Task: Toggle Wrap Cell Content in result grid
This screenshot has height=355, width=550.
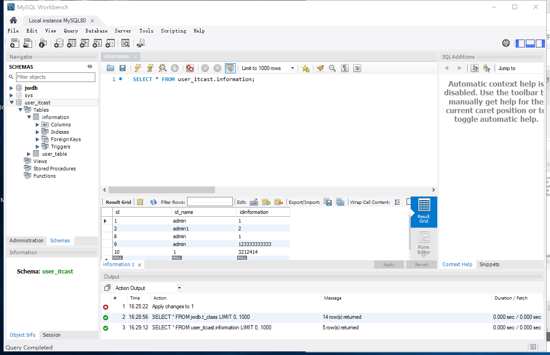Action: pyautogui.click(x=397, y=202)
